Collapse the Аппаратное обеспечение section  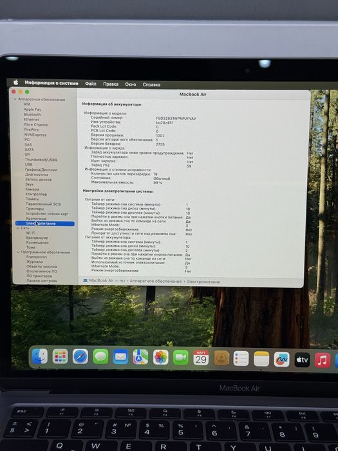(x=15, y=99)
